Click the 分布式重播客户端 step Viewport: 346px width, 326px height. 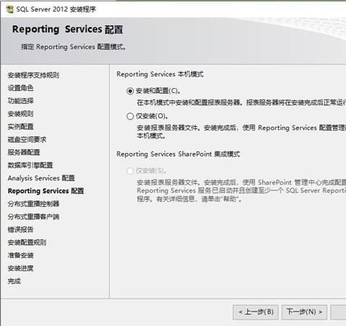tap(33, 216)
